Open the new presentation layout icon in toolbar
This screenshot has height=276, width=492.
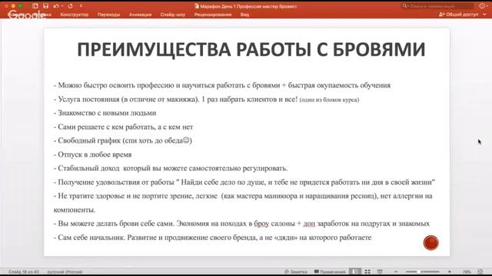pyautogui.click(x=35, y=6)
